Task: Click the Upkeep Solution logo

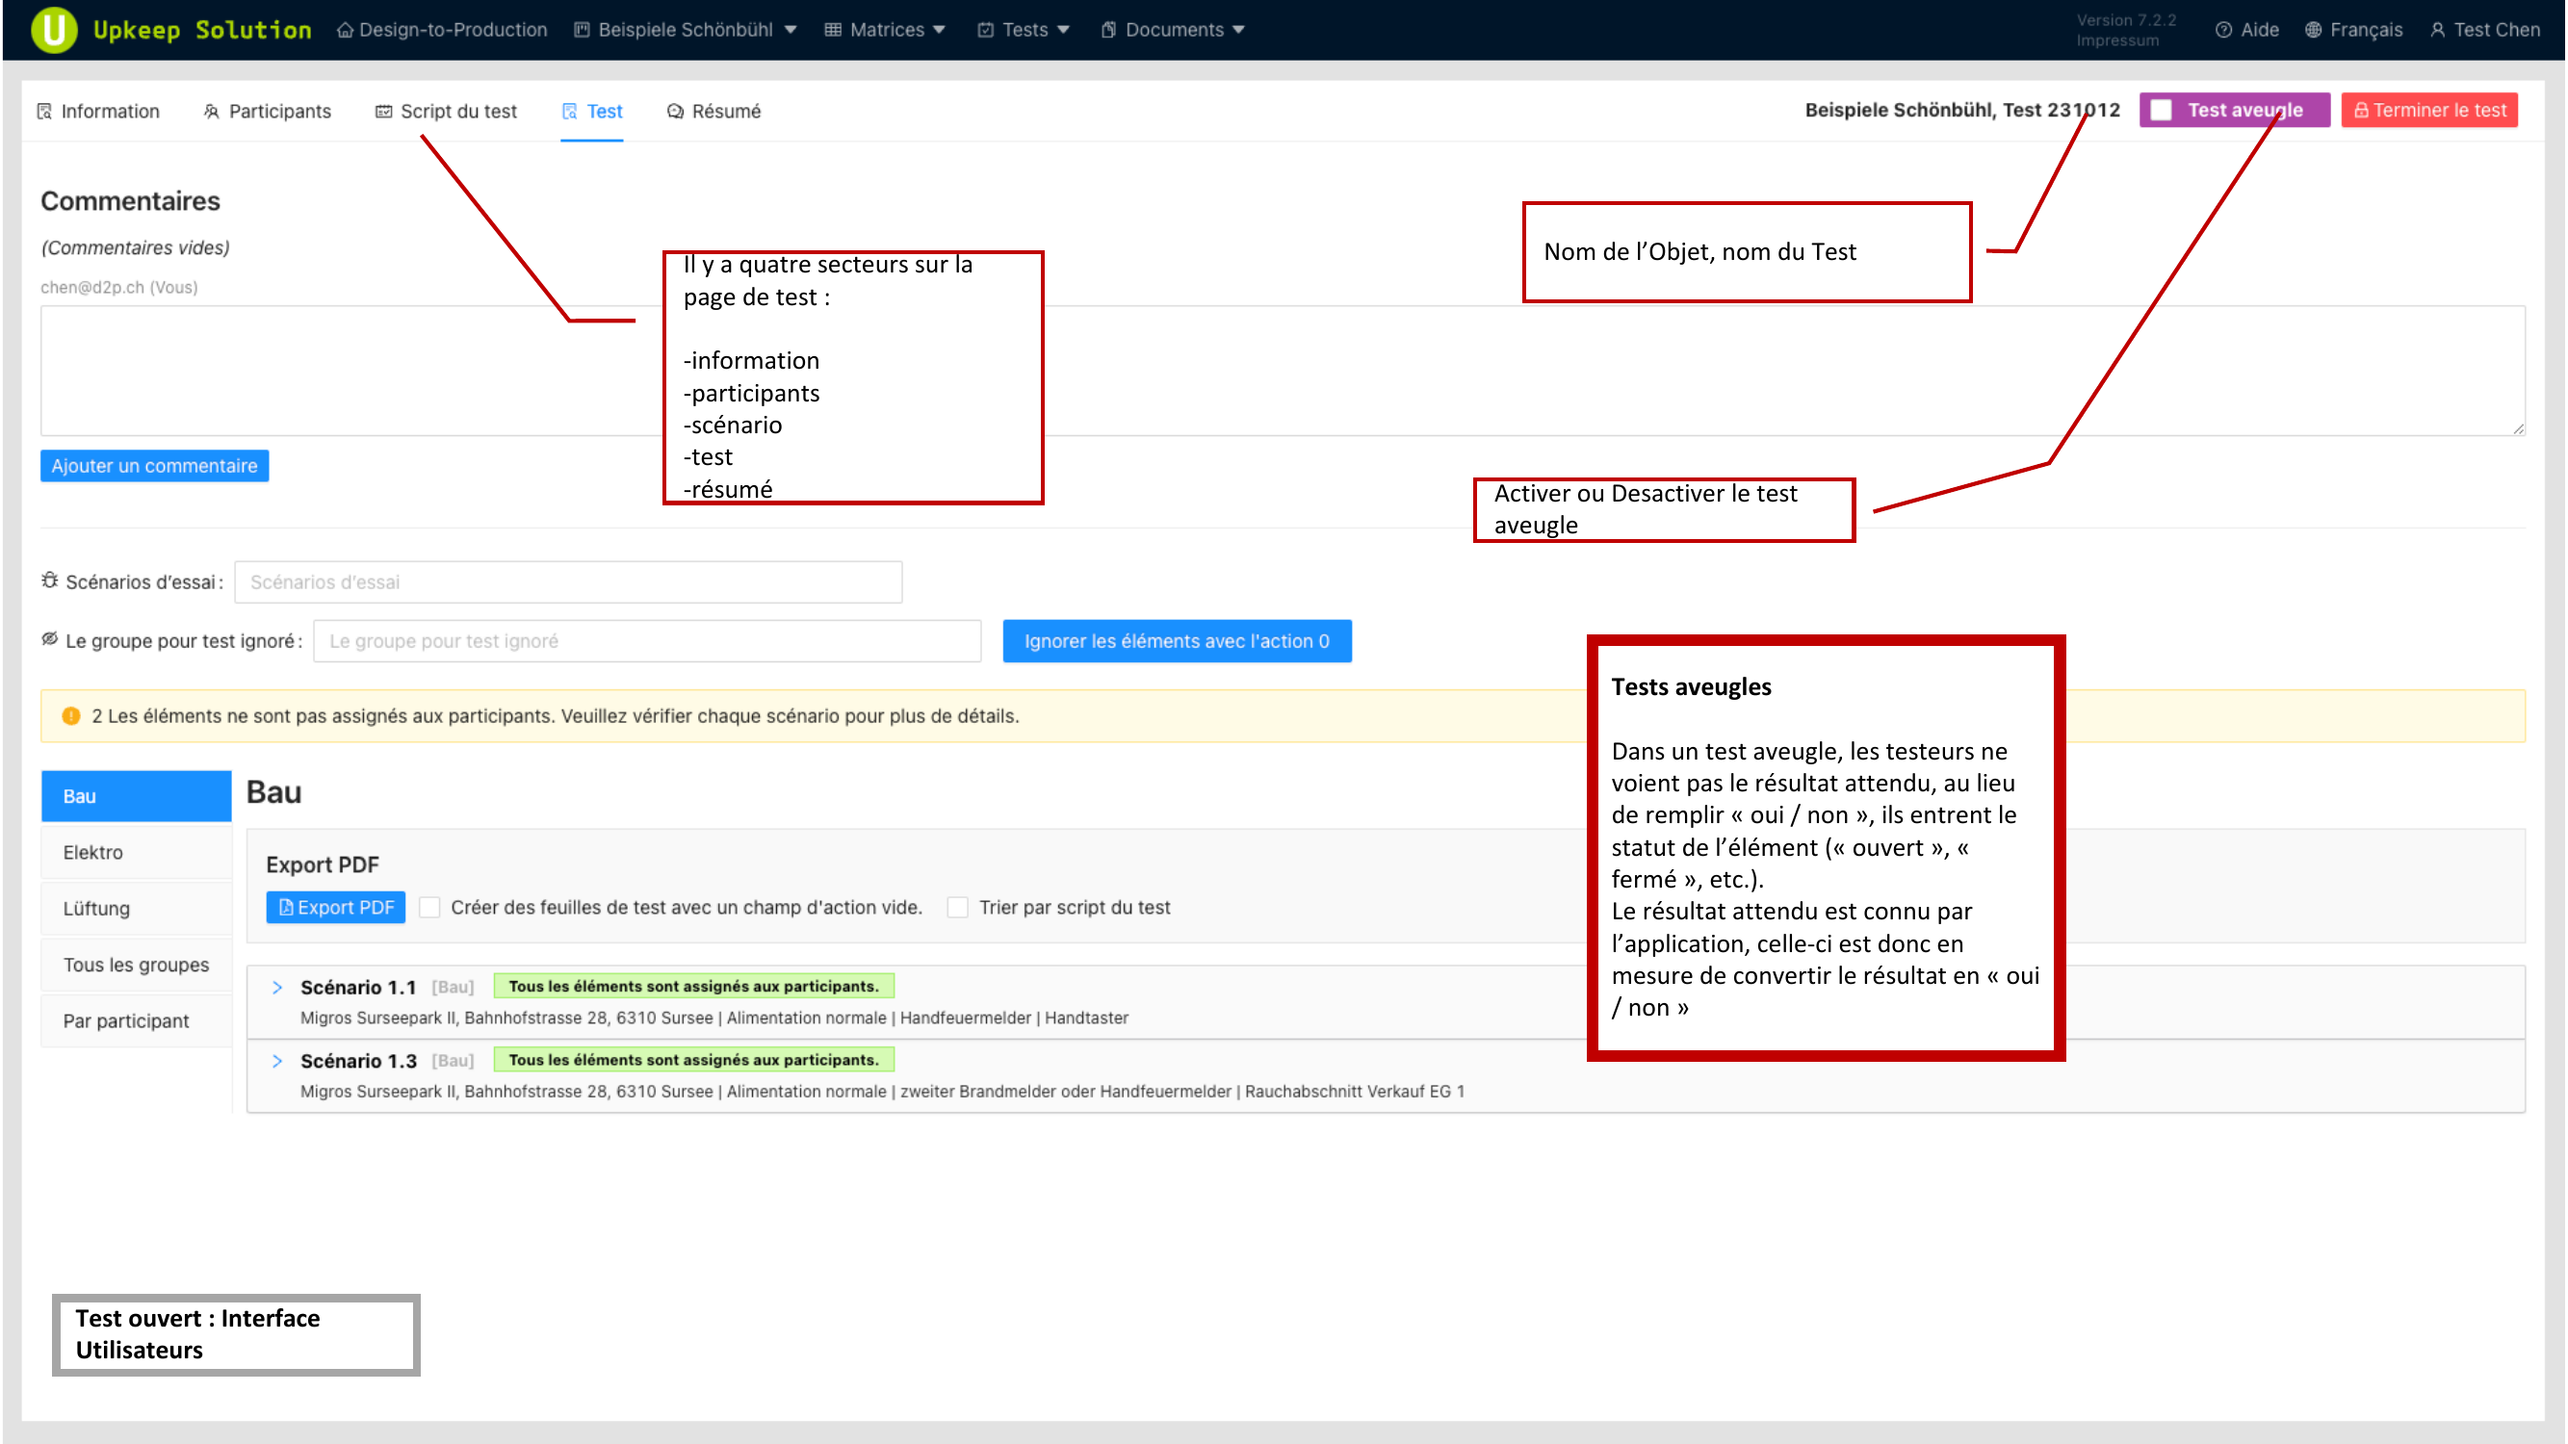Action: click(55, 29)
